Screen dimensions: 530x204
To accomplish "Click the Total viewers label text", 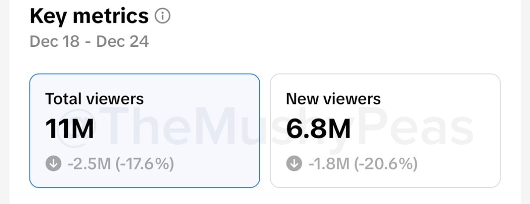I will coord(94,99).
